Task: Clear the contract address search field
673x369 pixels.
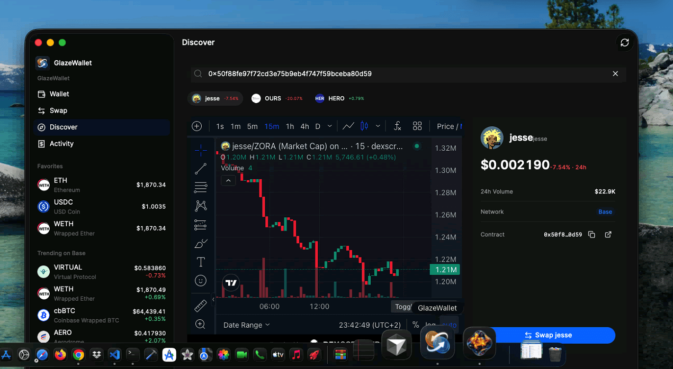Action: pyautogui.click(x=615, y=74)
